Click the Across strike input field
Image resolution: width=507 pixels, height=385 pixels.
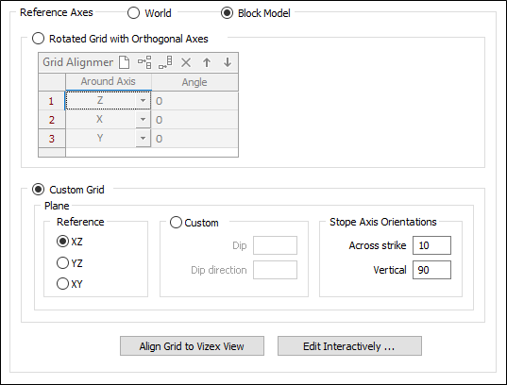tap(431, 245)
